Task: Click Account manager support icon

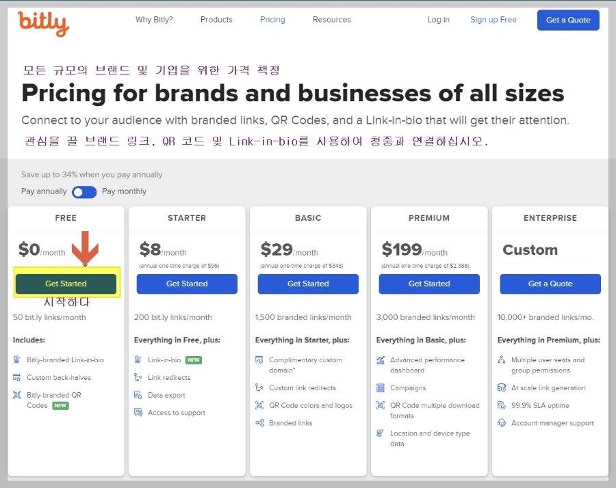Action: (502, 423)
